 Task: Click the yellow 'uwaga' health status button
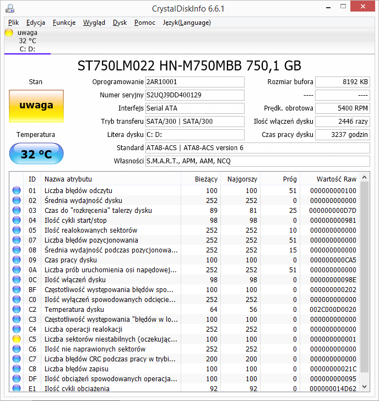36,106
